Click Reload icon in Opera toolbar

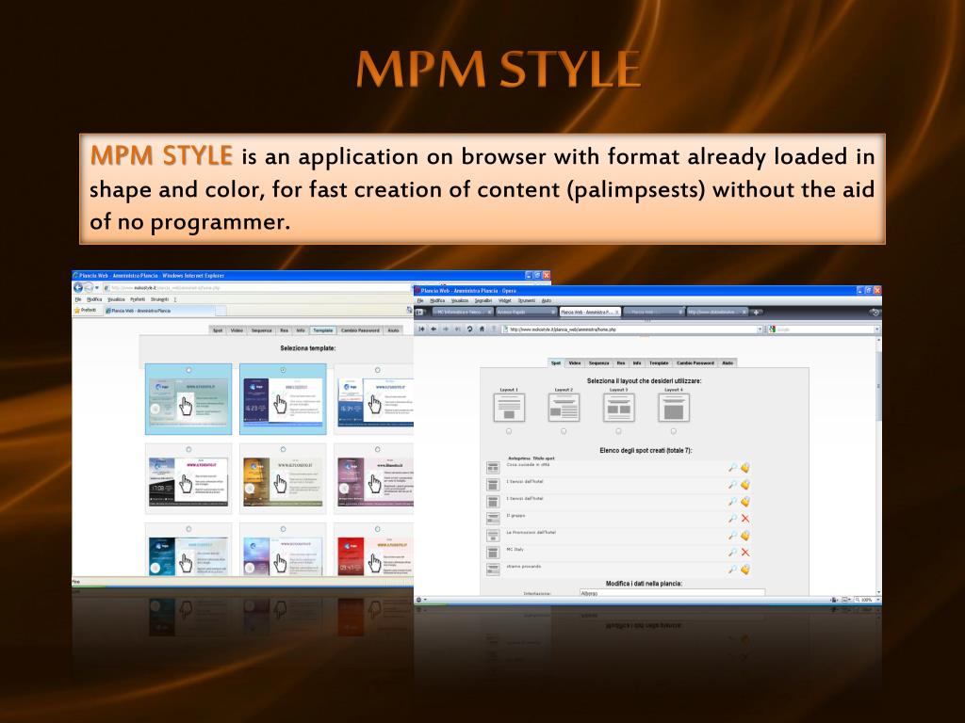469,329
